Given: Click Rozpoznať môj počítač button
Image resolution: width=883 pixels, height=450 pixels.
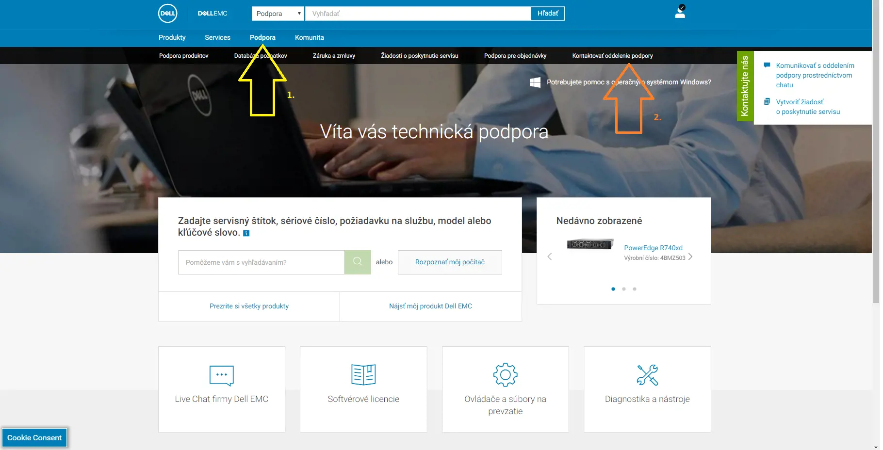Looking at the screenshot, I should click(450, 262).
